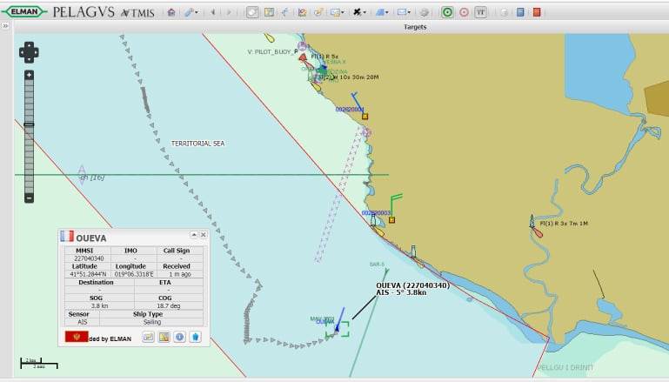
Task: Toggle the TT text labels button
Action: (x=480, y=12)
